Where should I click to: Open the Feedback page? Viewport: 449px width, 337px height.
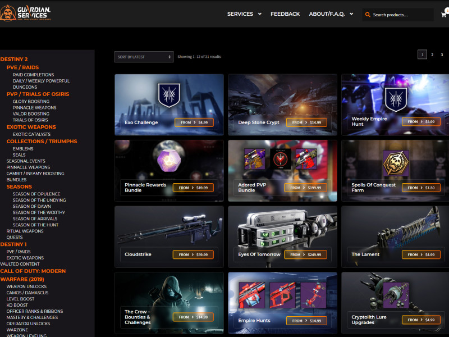pyautogui.click(x=285, y=13)
